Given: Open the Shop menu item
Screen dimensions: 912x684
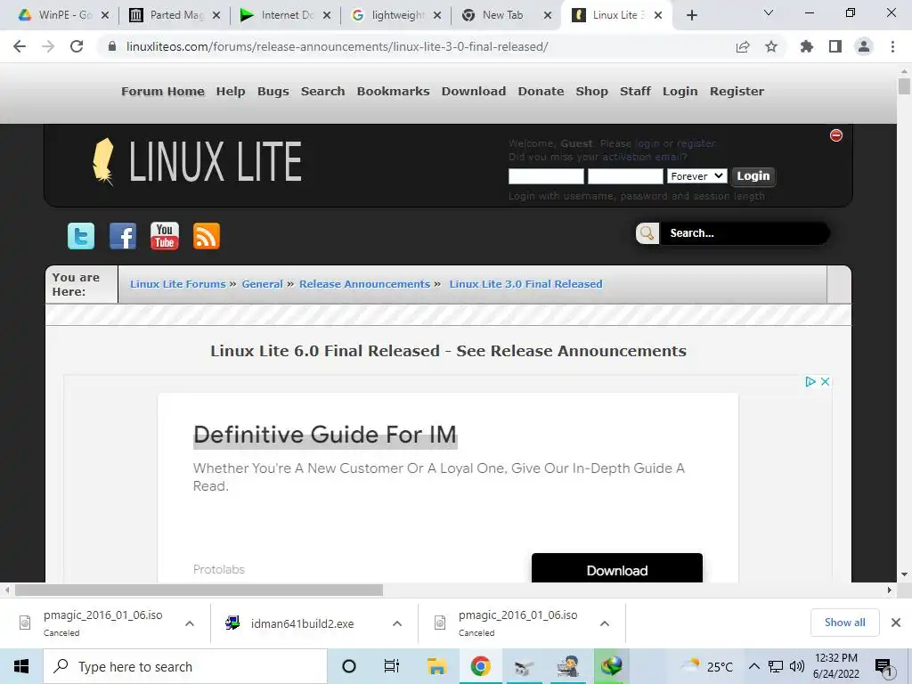Looking at the screenshot, I should click(591, 92).
